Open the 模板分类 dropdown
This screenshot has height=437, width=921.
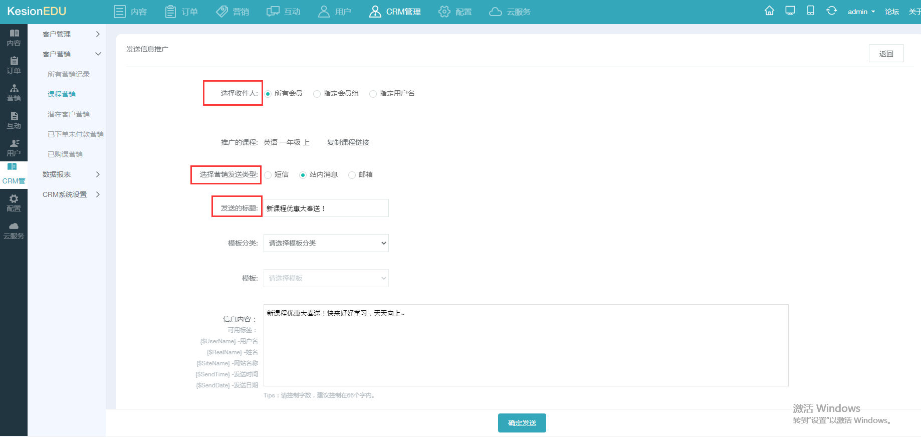[x=326, y=243]
